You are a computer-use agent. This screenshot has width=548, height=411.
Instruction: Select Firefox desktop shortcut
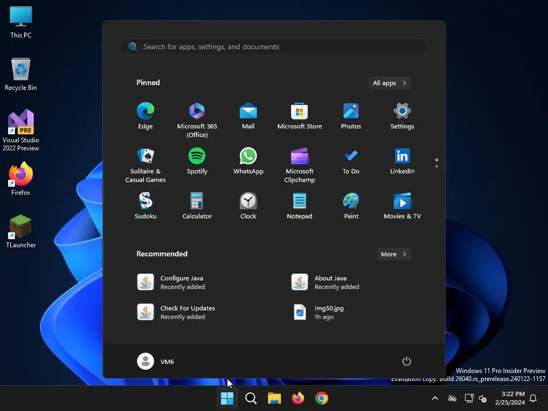[x=21, y=179]
